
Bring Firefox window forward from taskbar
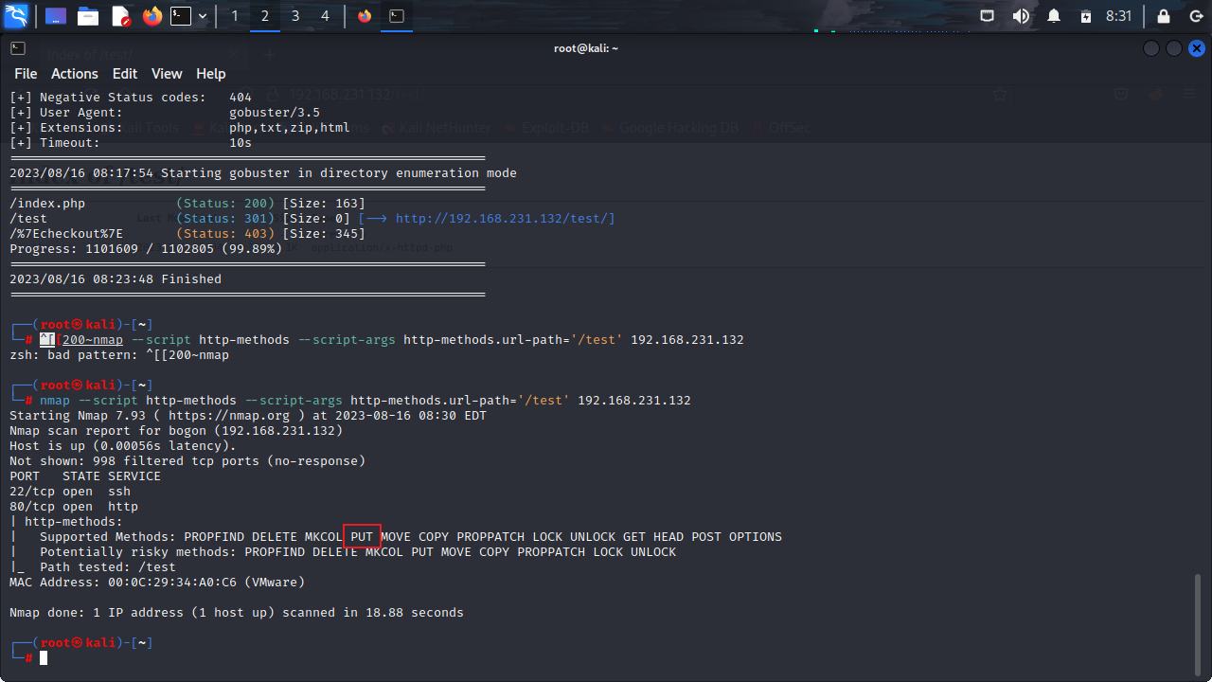tap(365, 16)
